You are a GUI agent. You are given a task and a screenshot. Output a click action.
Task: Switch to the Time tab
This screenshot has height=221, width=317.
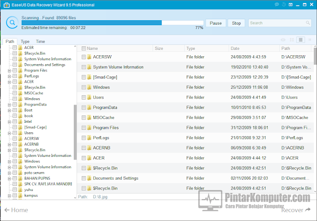[x=40, y=41]
